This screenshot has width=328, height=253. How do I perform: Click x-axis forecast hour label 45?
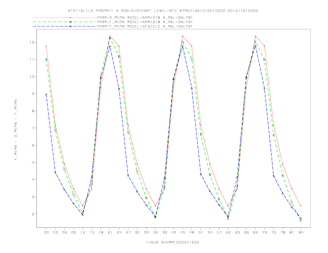tap(183, 232)
